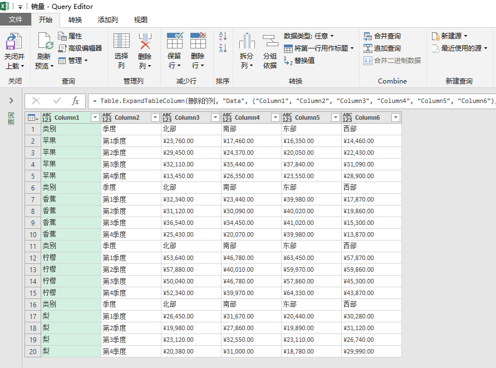This screenshot has width=496, height=368.
Task: Sort descending with the Z-A icon
Action: pyautogui.click(x=223, y=48)
